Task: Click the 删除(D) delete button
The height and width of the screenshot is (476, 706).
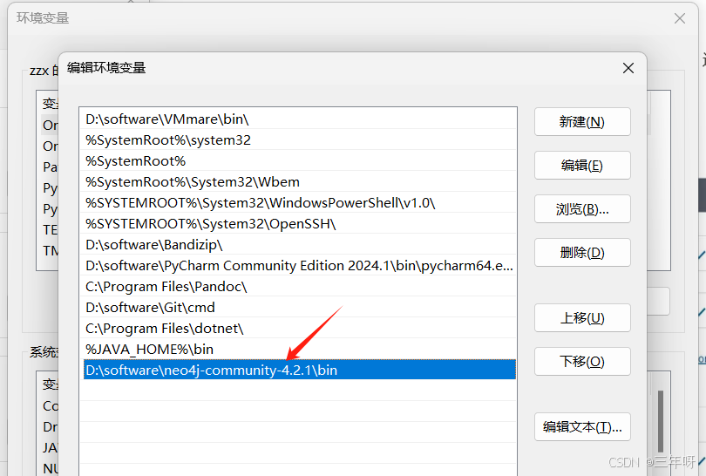Action: (582, 252)
